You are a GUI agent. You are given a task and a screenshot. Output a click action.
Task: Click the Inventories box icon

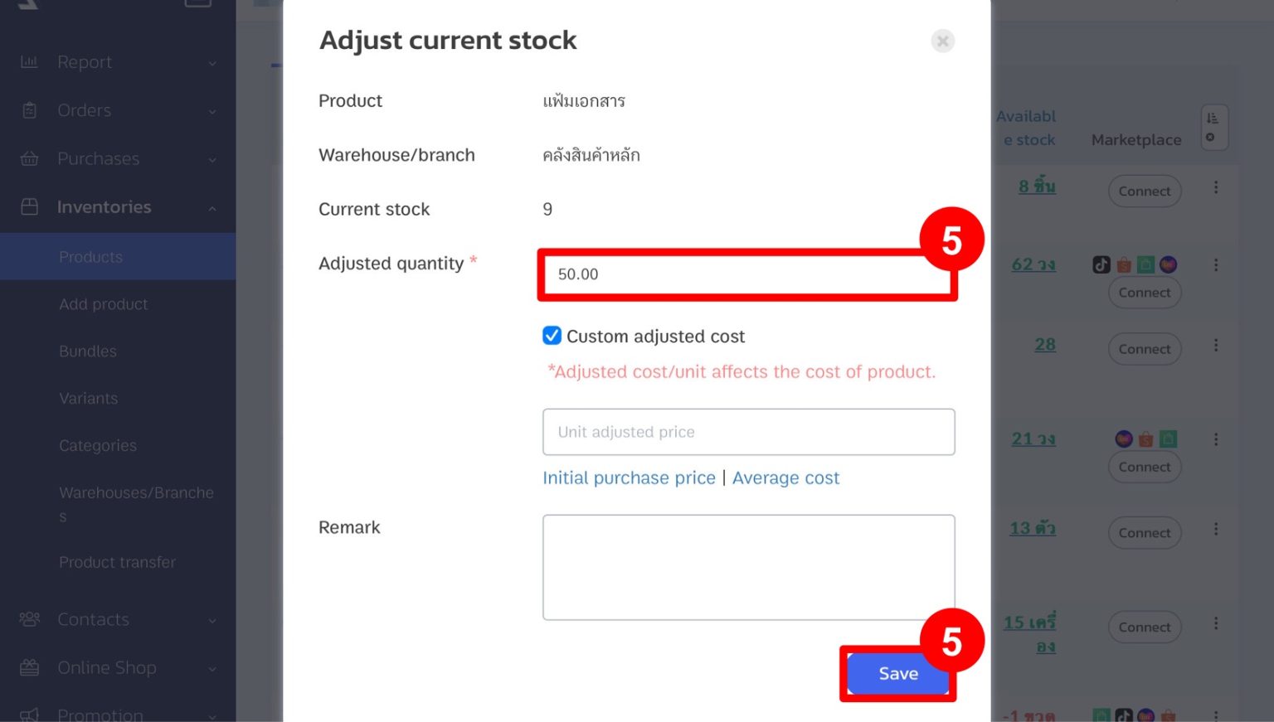click(30, 206)
